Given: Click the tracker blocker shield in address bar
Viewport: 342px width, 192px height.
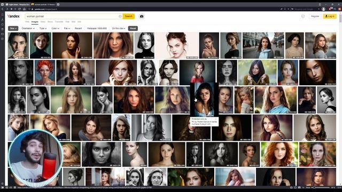Looking at the screenshot, I should 29,9.
